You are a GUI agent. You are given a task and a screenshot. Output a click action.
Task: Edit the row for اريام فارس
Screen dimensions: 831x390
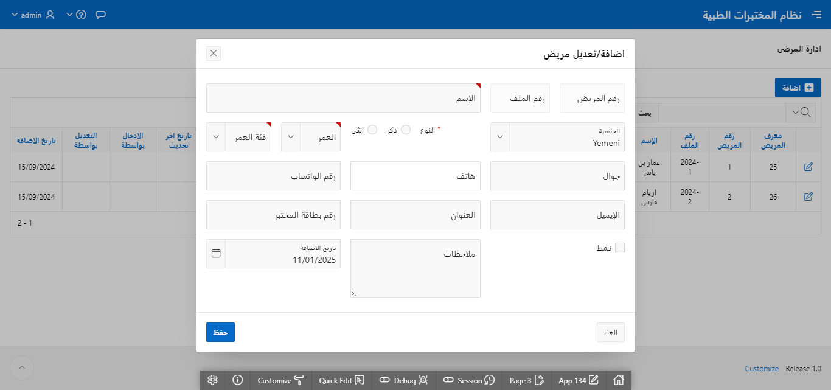(x=808, y=197)
